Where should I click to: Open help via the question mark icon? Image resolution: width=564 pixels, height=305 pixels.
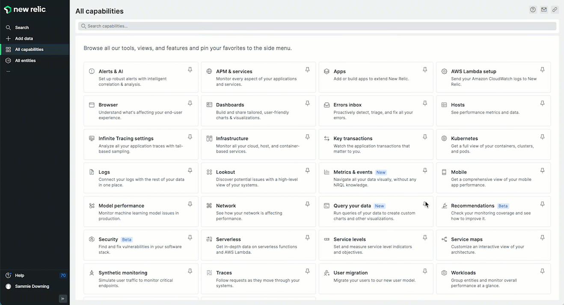(x=533, y=9)
